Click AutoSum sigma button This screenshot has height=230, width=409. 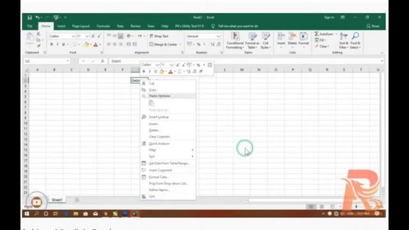coord(323,34)
